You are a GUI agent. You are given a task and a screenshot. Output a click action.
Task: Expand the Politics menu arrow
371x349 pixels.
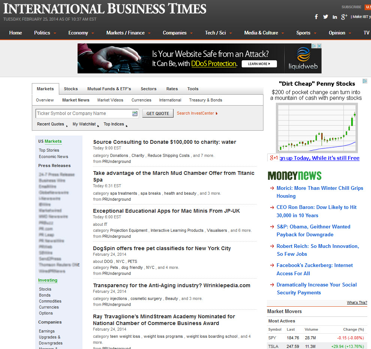tap(55, 33)
